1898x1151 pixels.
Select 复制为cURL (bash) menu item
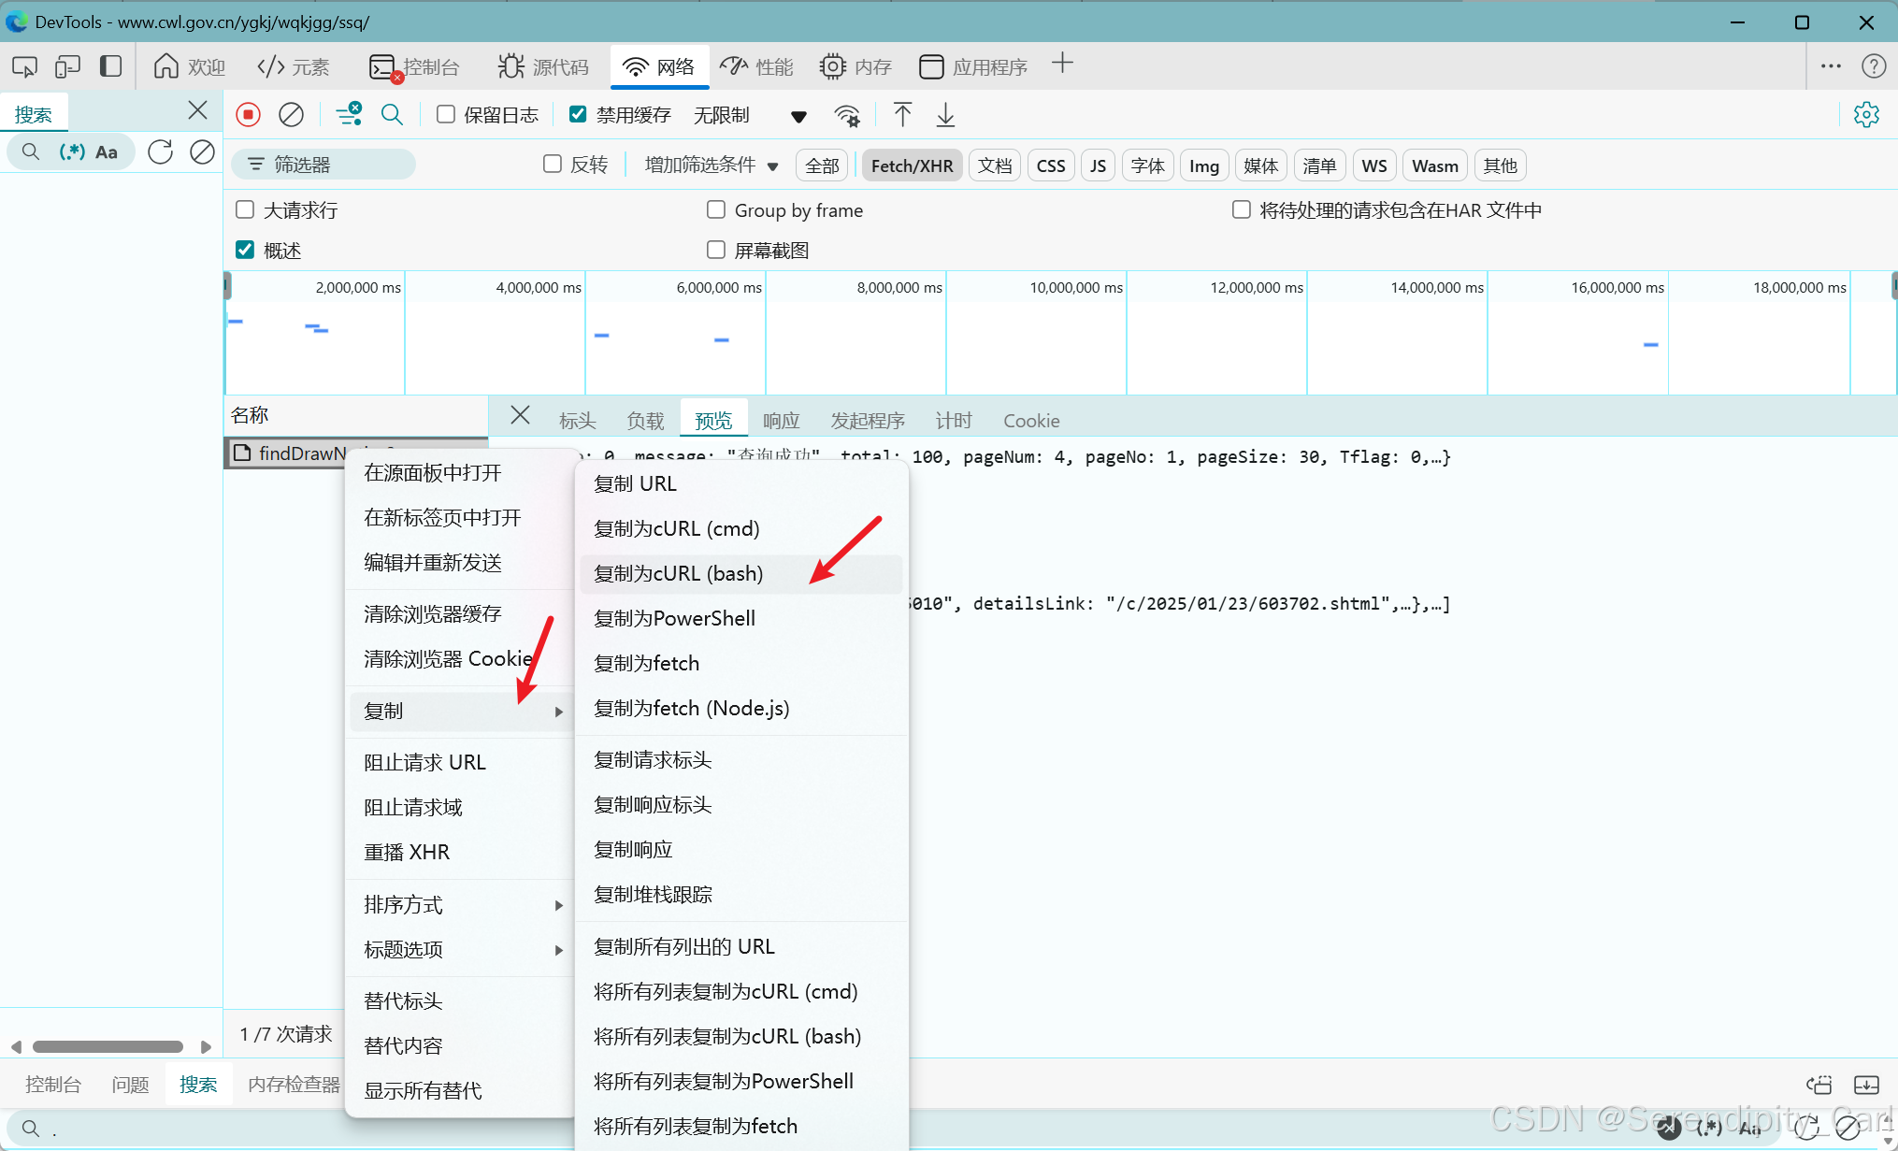679,573
